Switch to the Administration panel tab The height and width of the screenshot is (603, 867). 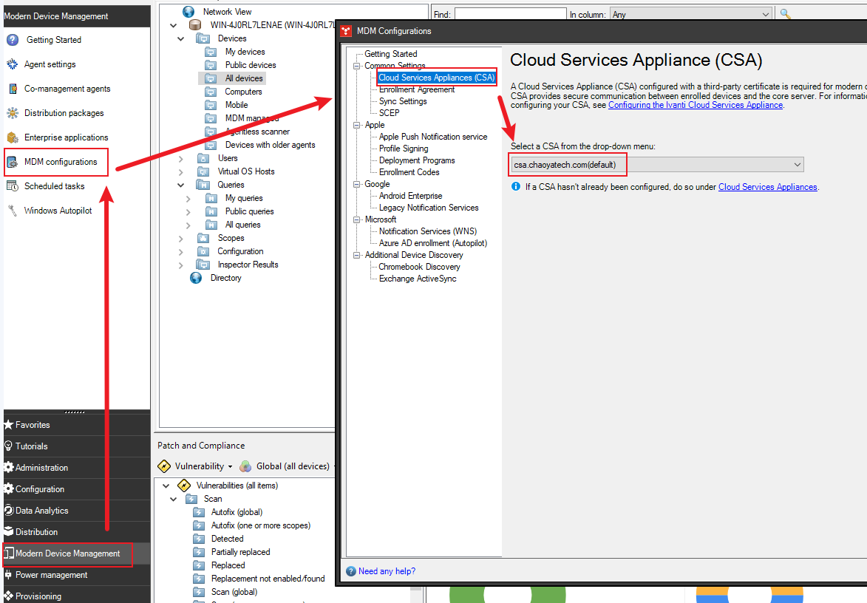[x=41, y=468]
